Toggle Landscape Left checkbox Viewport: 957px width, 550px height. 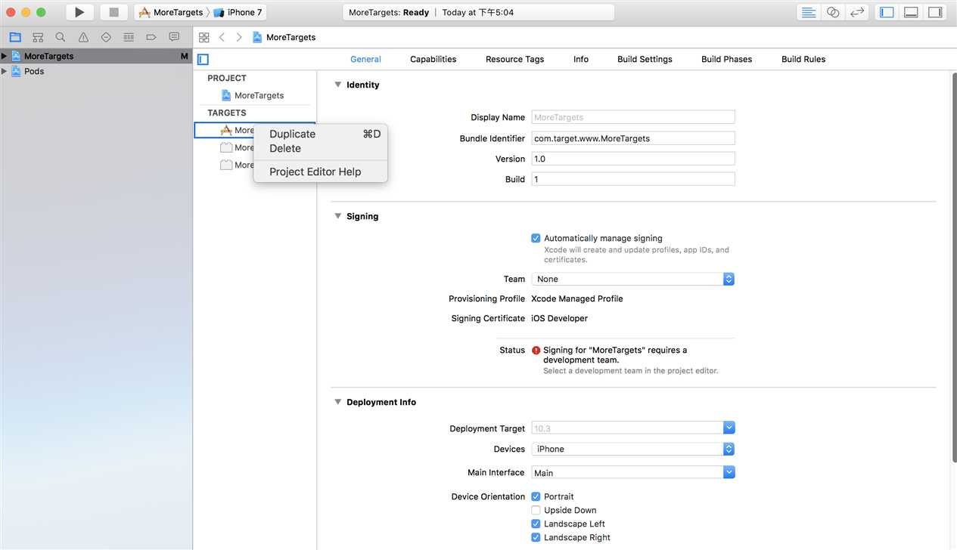tap(536, 524)
